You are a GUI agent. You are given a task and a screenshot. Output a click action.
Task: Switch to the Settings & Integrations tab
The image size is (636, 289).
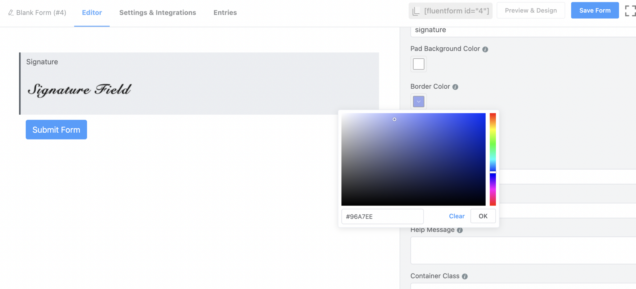pos(157,12)
